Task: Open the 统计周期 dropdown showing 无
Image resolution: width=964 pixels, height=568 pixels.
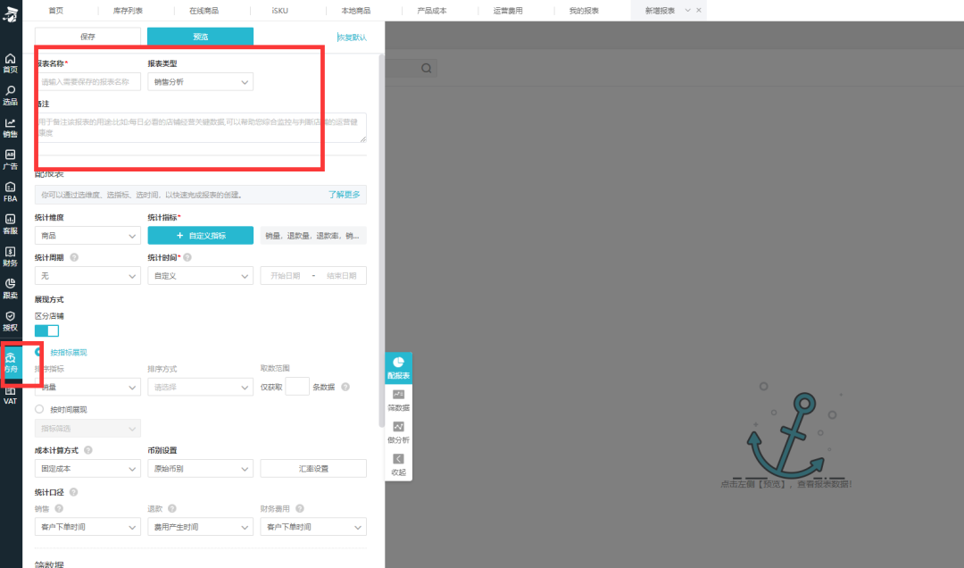Action: tap(87, 276)
